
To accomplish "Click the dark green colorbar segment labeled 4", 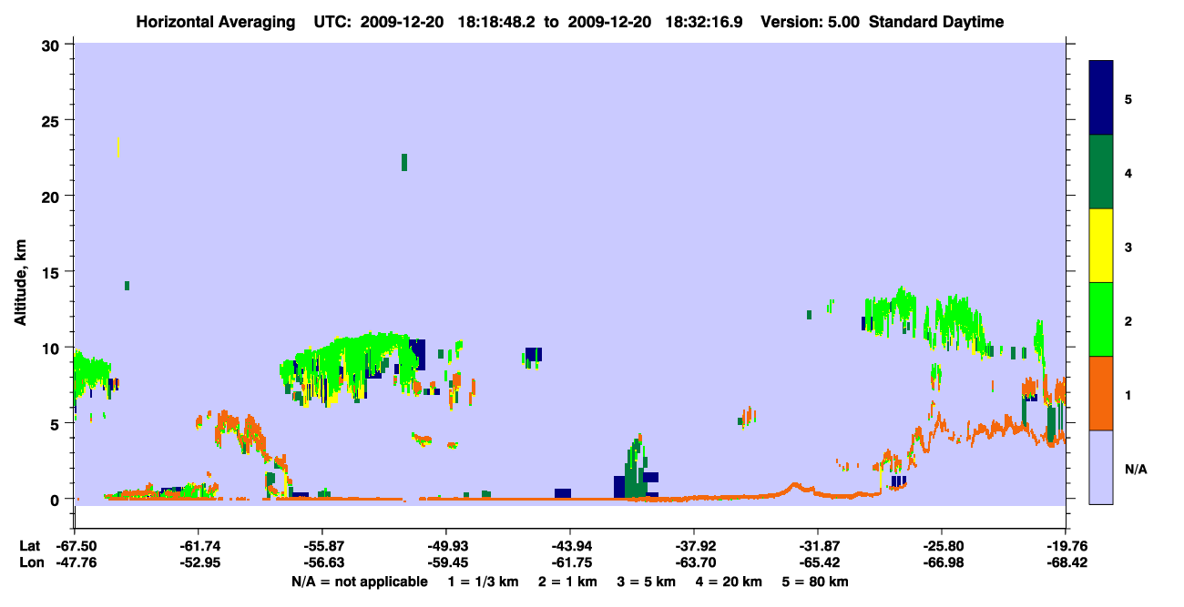I will pyautogui.click(x=1102, y=172).
